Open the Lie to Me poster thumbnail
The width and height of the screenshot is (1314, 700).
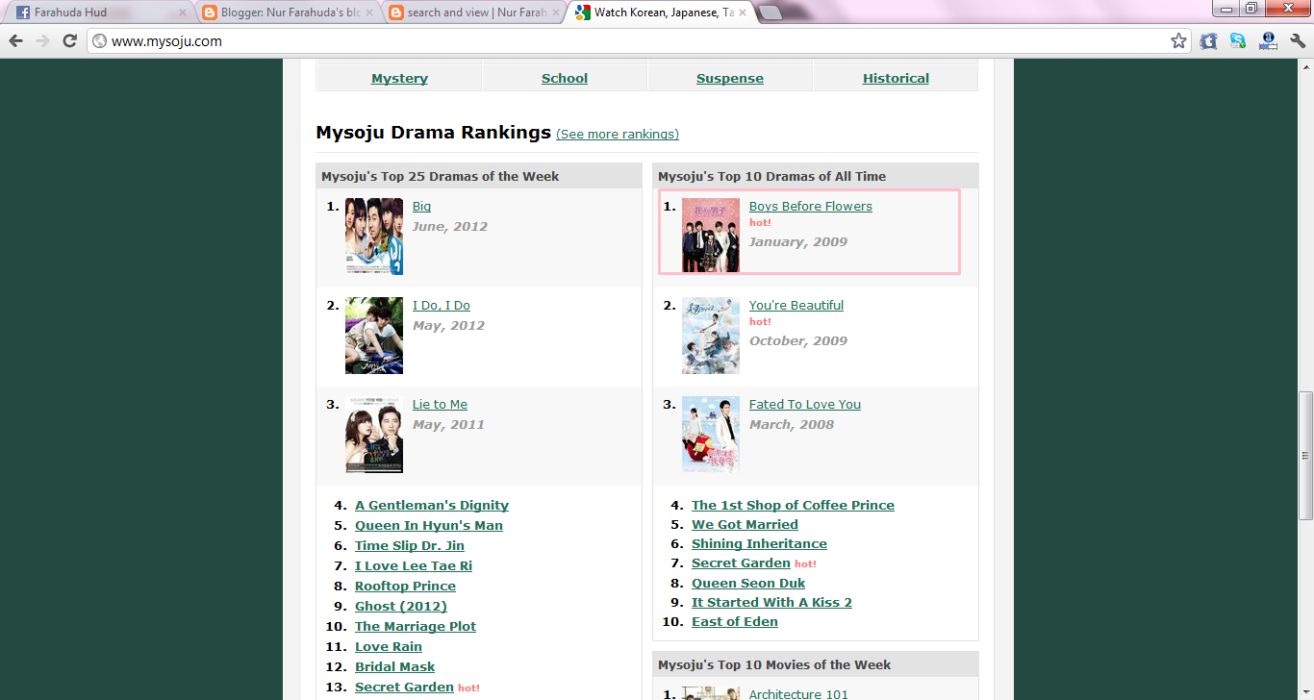pos(374,435)
